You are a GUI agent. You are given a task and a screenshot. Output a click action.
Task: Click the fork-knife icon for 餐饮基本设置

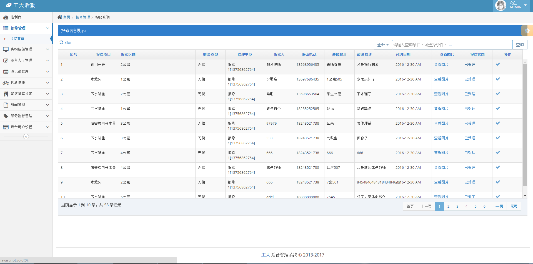coord(6,94)
